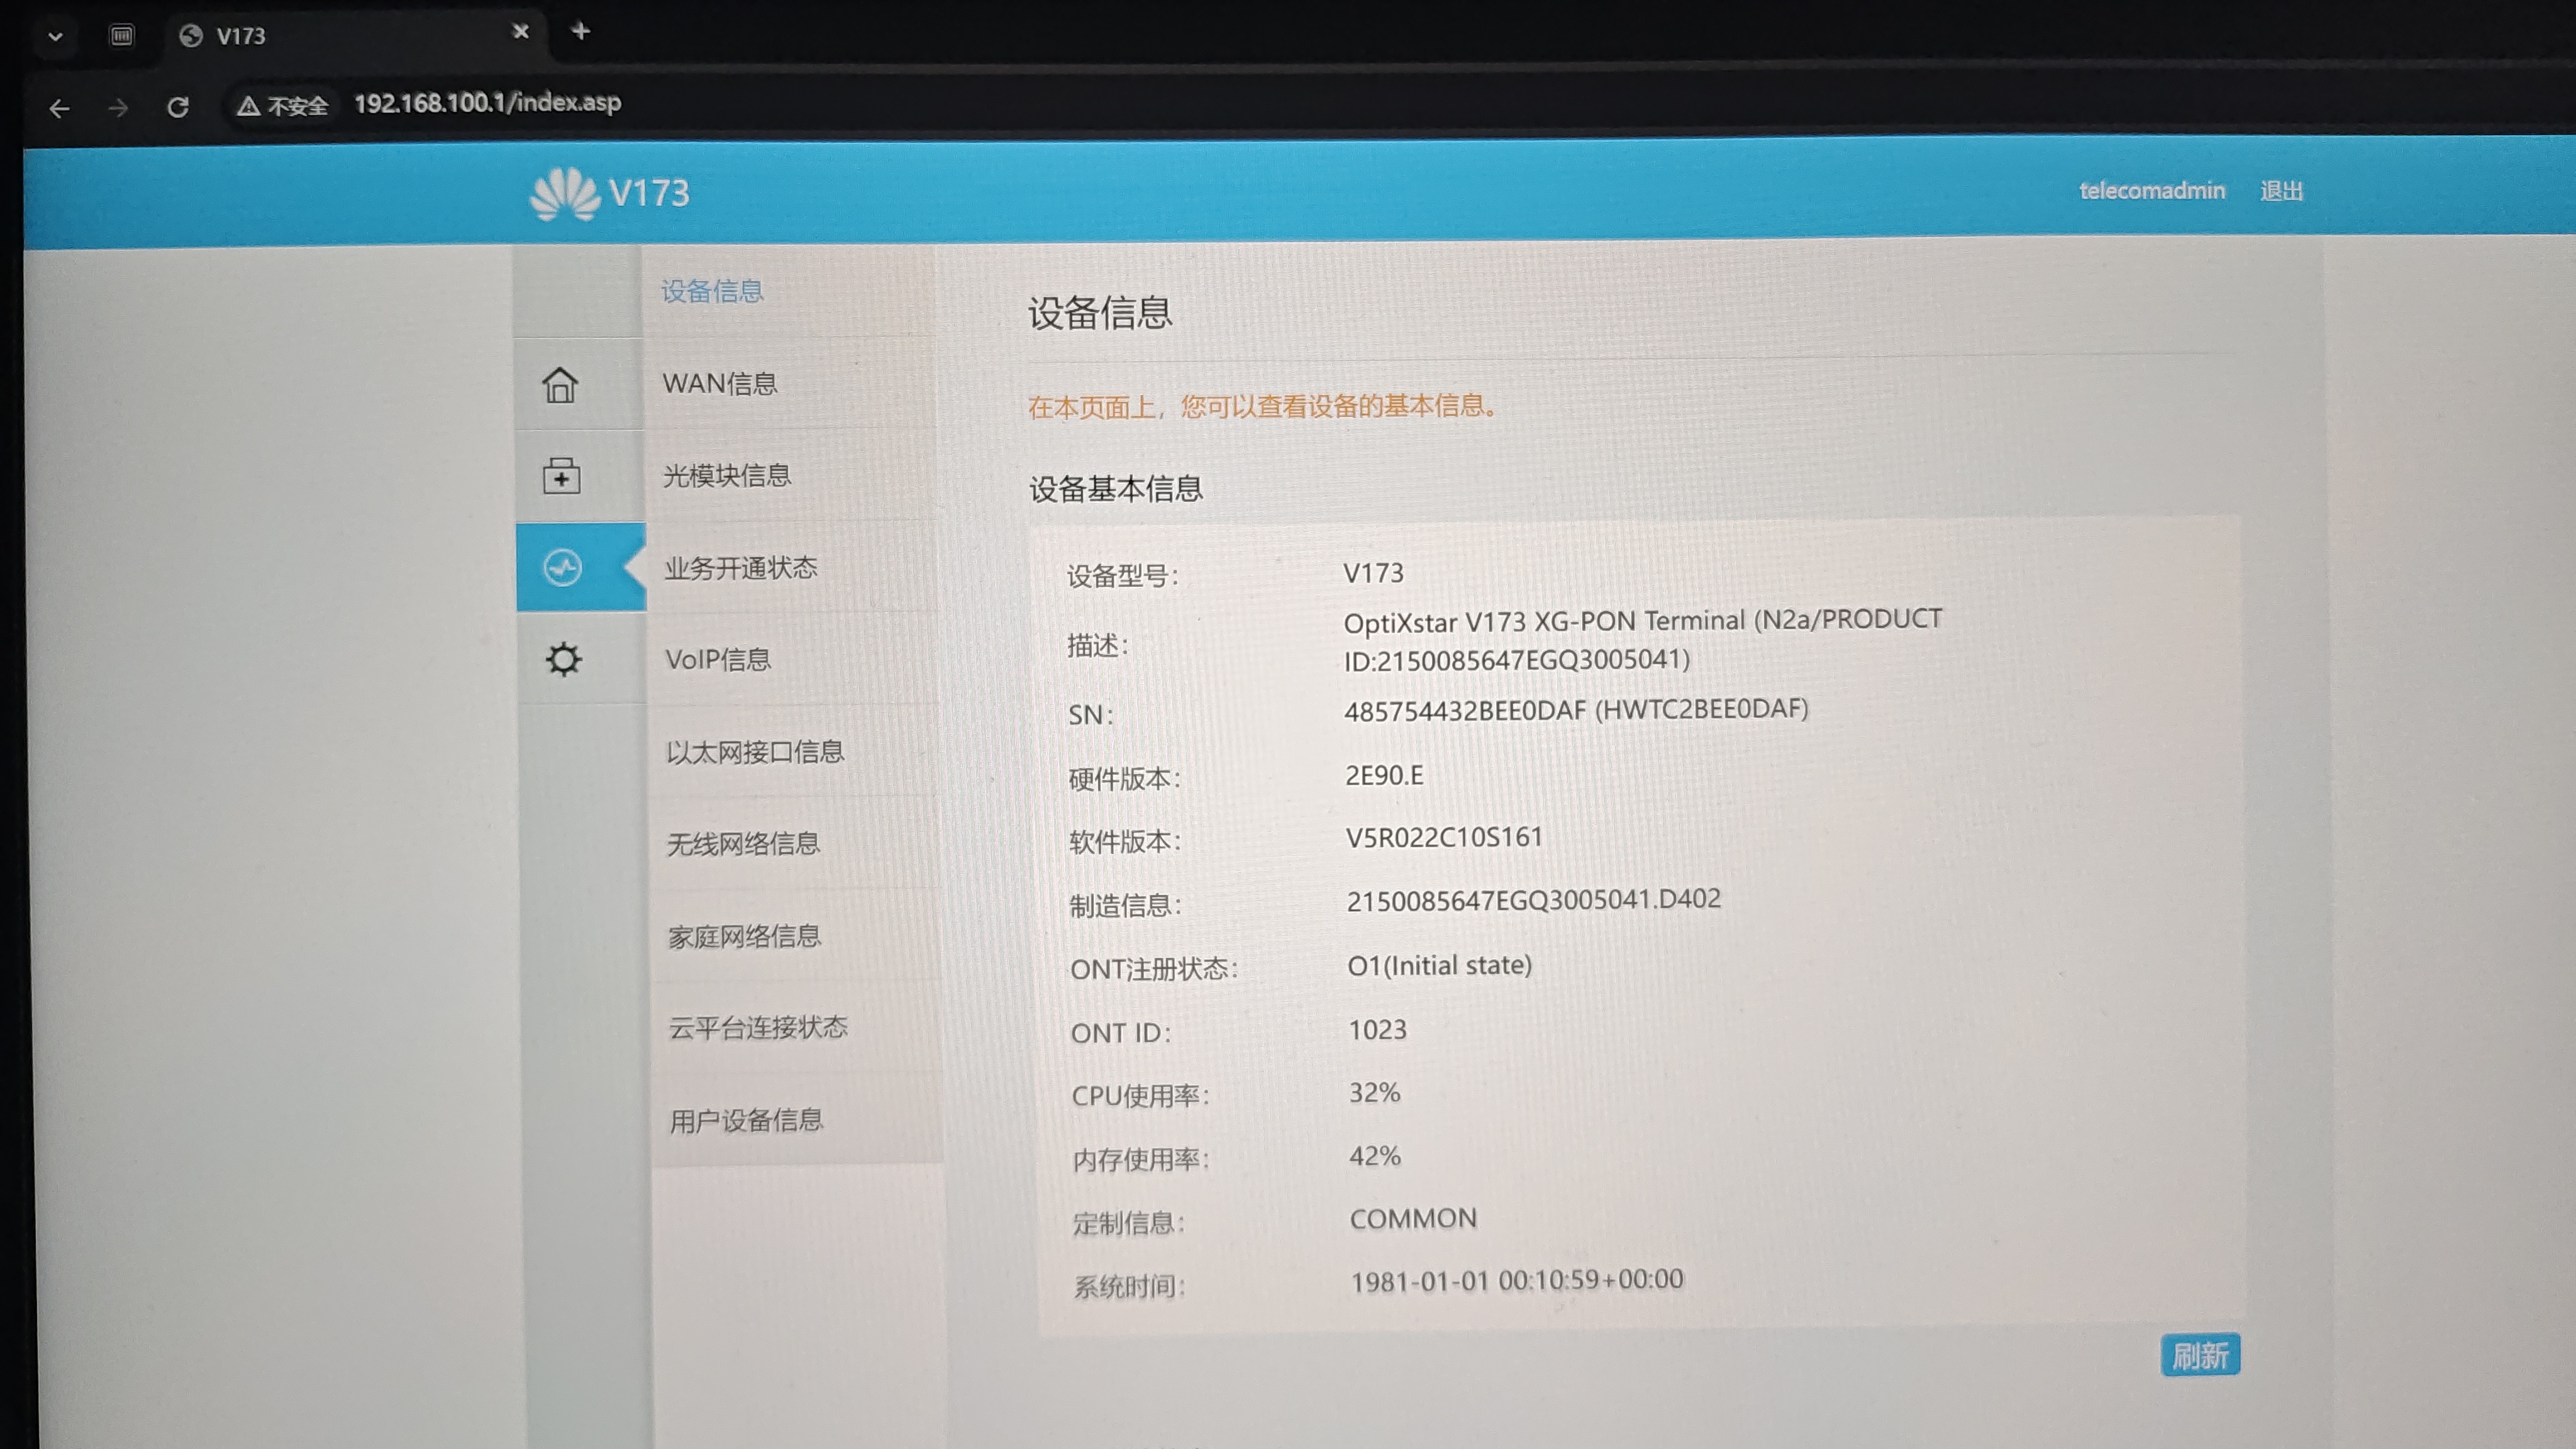2576x1449 pixels.
Task: Open 用户设备信息 menu entry
Action: (746, 1121)
